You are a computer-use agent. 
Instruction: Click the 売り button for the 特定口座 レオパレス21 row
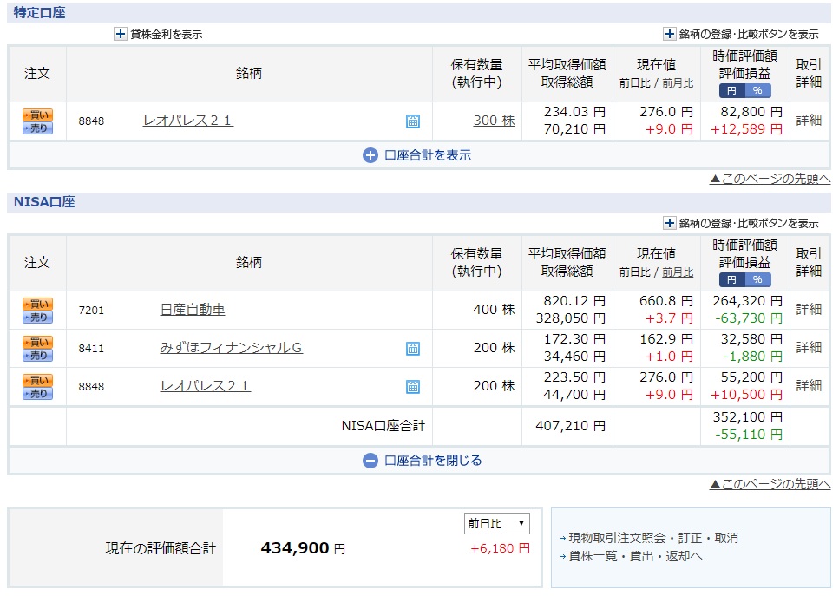[37, 128]
